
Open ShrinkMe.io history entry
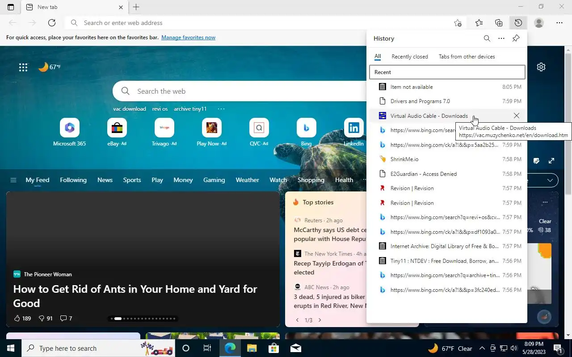point(447,159)
